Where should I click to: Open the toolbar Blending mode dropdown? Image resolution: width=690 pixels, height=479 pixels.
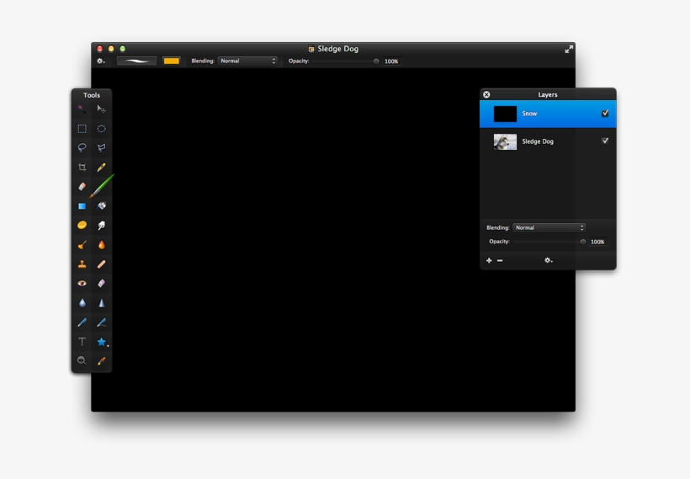[247, 61]
